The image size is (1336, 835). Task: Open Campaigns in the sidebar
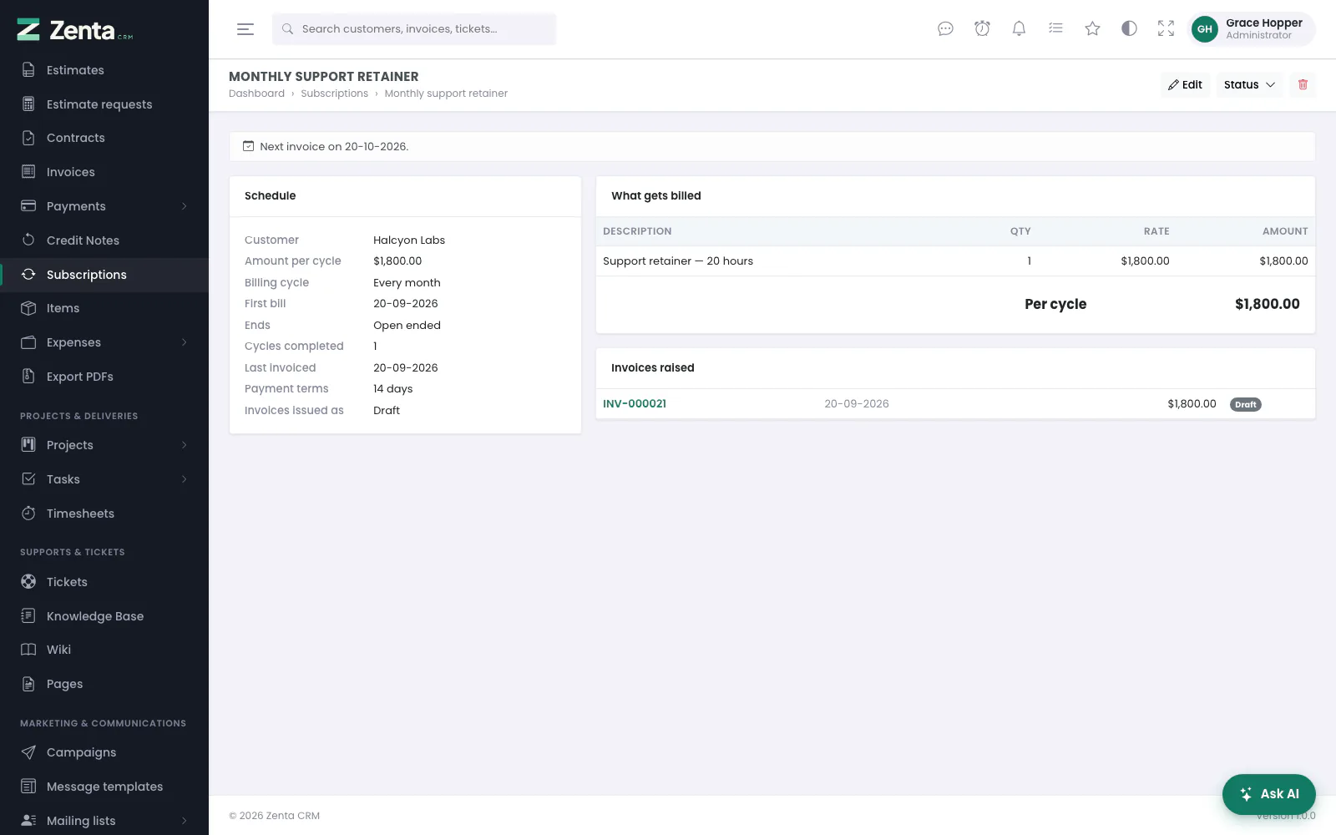tap(104, 752)
